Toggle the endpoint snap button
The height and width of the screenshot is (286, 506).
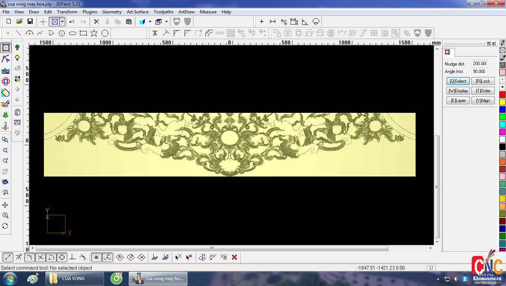8,257
